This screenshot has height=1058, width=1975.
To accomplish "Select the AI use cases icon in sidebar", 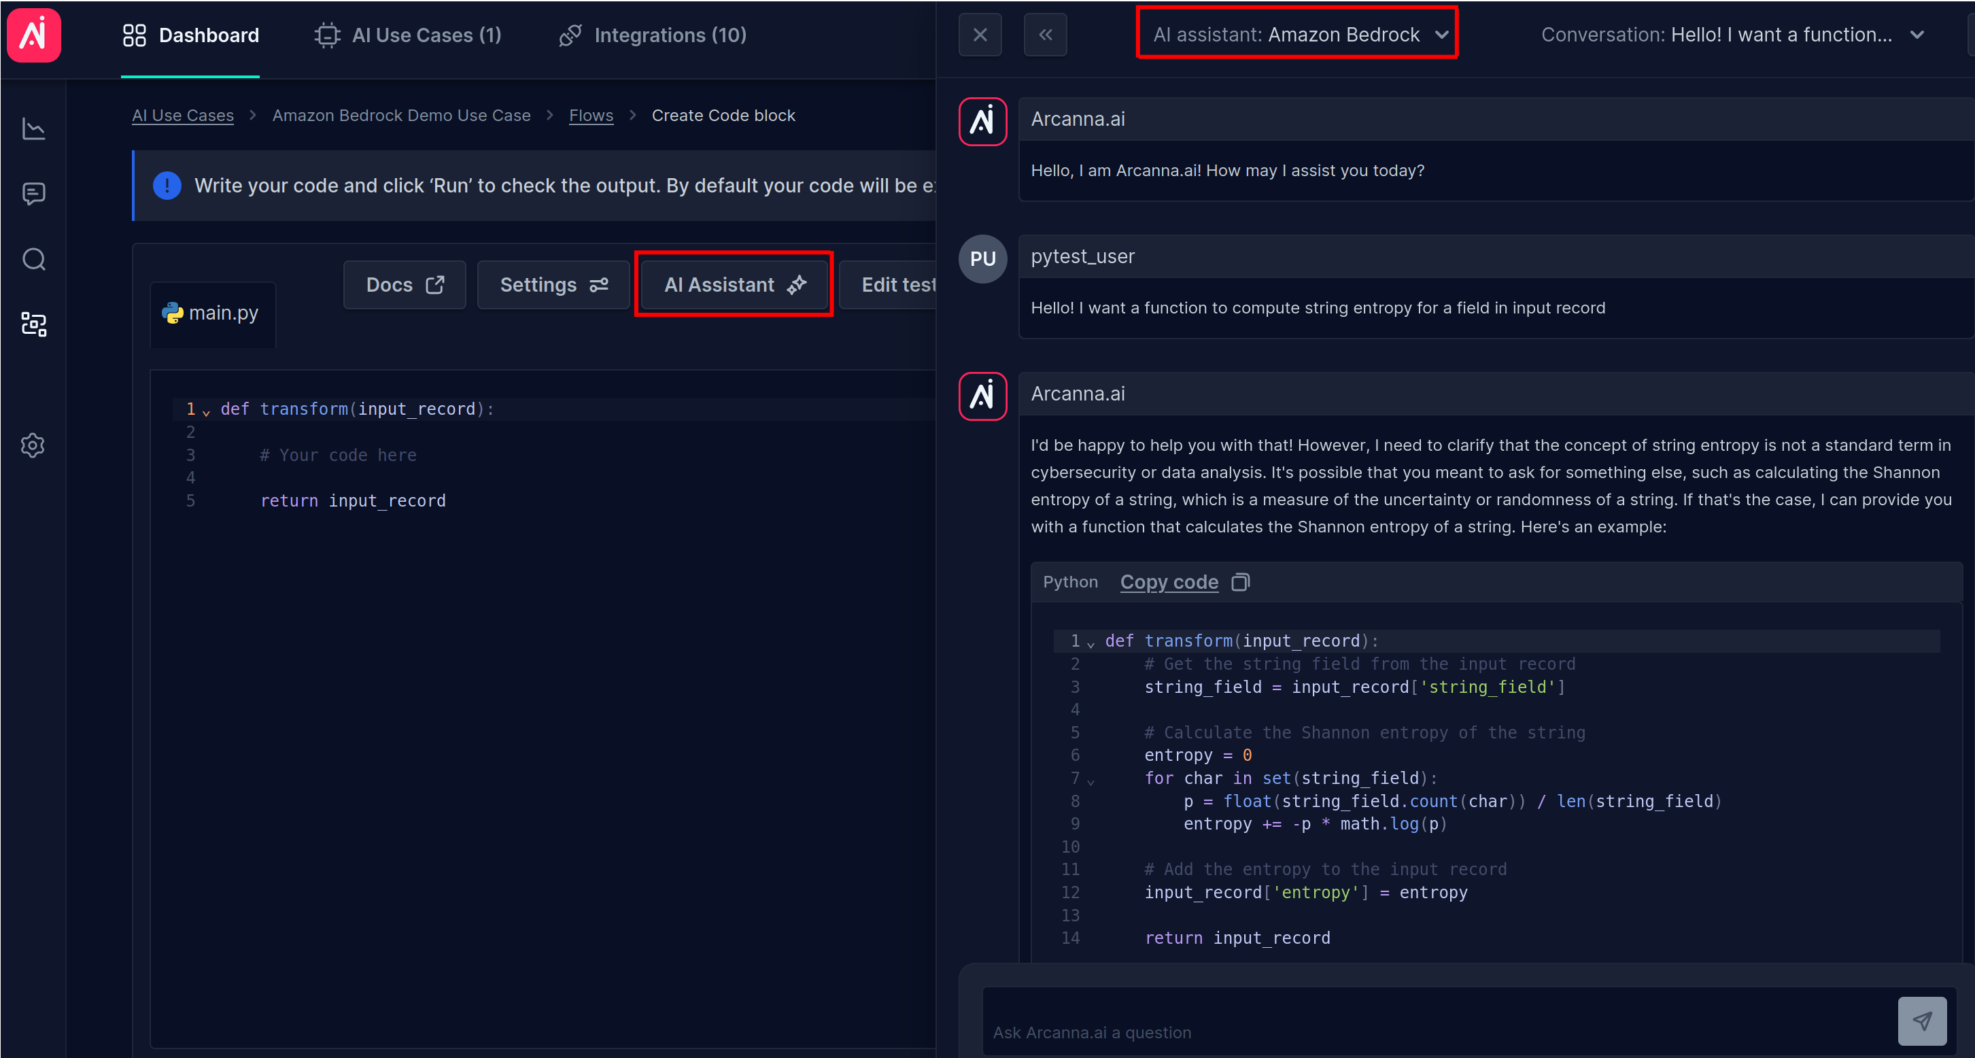I will click(x=34, y=324).
